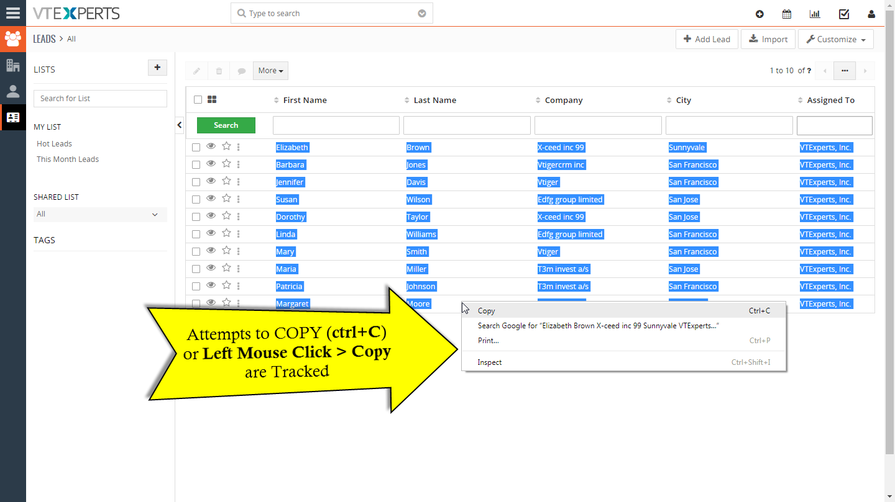Click the total records question mark
This screenshot has height=502, width=895.
pyautogui.click(x=809, y=71)
